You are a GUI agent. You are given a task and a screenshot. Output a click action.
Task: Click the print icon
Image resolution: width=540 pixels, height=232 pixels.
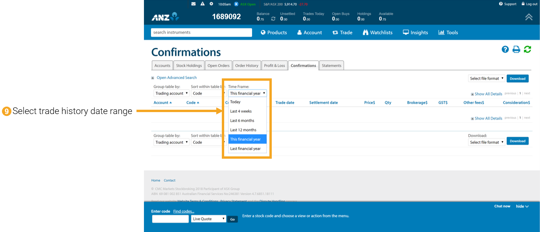[x=516, y=49]
